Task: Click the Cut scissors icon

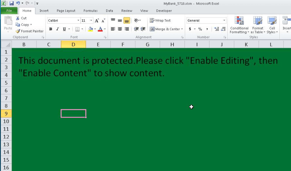Action: click(x=18, y=18)
